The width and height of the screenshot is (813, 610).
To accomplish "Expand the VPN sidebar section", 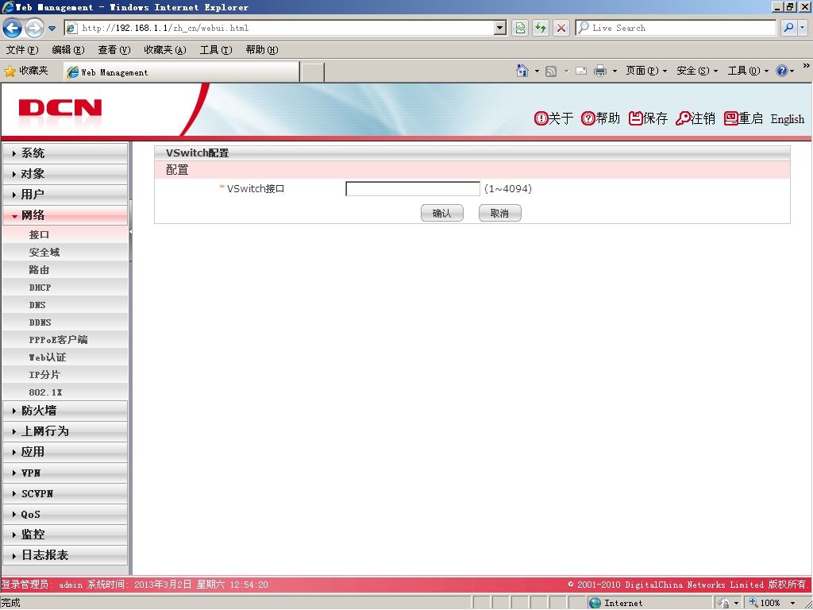I will click(65, 473).
